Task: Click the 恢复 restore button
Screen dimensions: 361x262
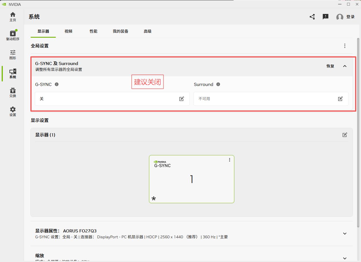Action: point(330,66)
